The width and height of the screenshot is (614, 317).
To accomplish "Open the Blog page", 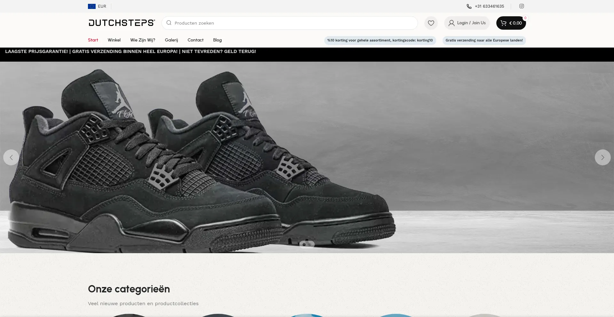I will (x=217, y=40).
